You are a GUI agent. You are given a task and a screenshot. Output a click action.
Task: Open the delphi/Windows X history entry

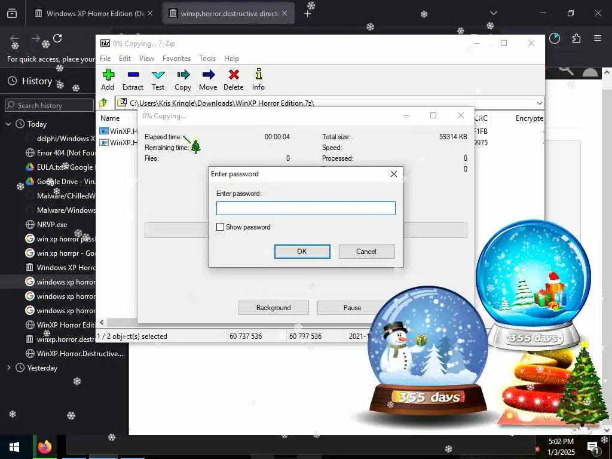[60, 139]
